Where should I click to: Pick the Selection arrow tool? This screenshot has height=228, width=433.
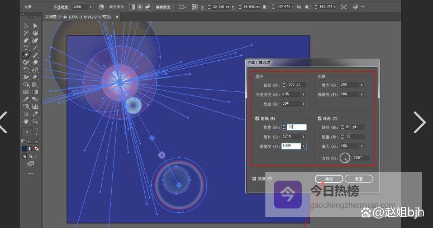click(26, 26)
